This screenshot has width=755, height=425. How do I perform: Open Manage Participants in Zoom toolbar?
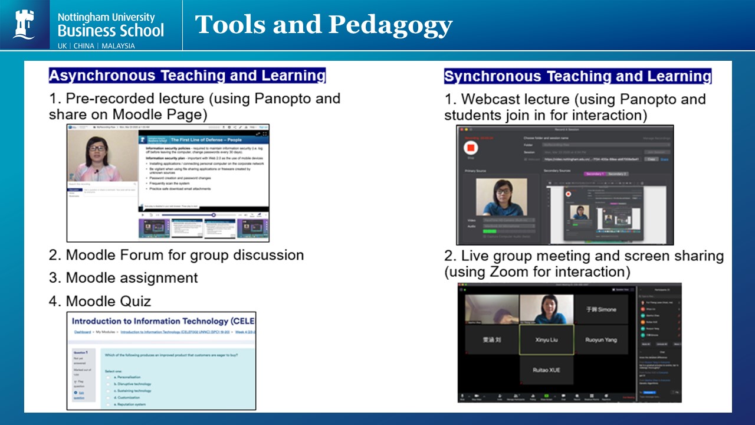(x=516, y=395)
